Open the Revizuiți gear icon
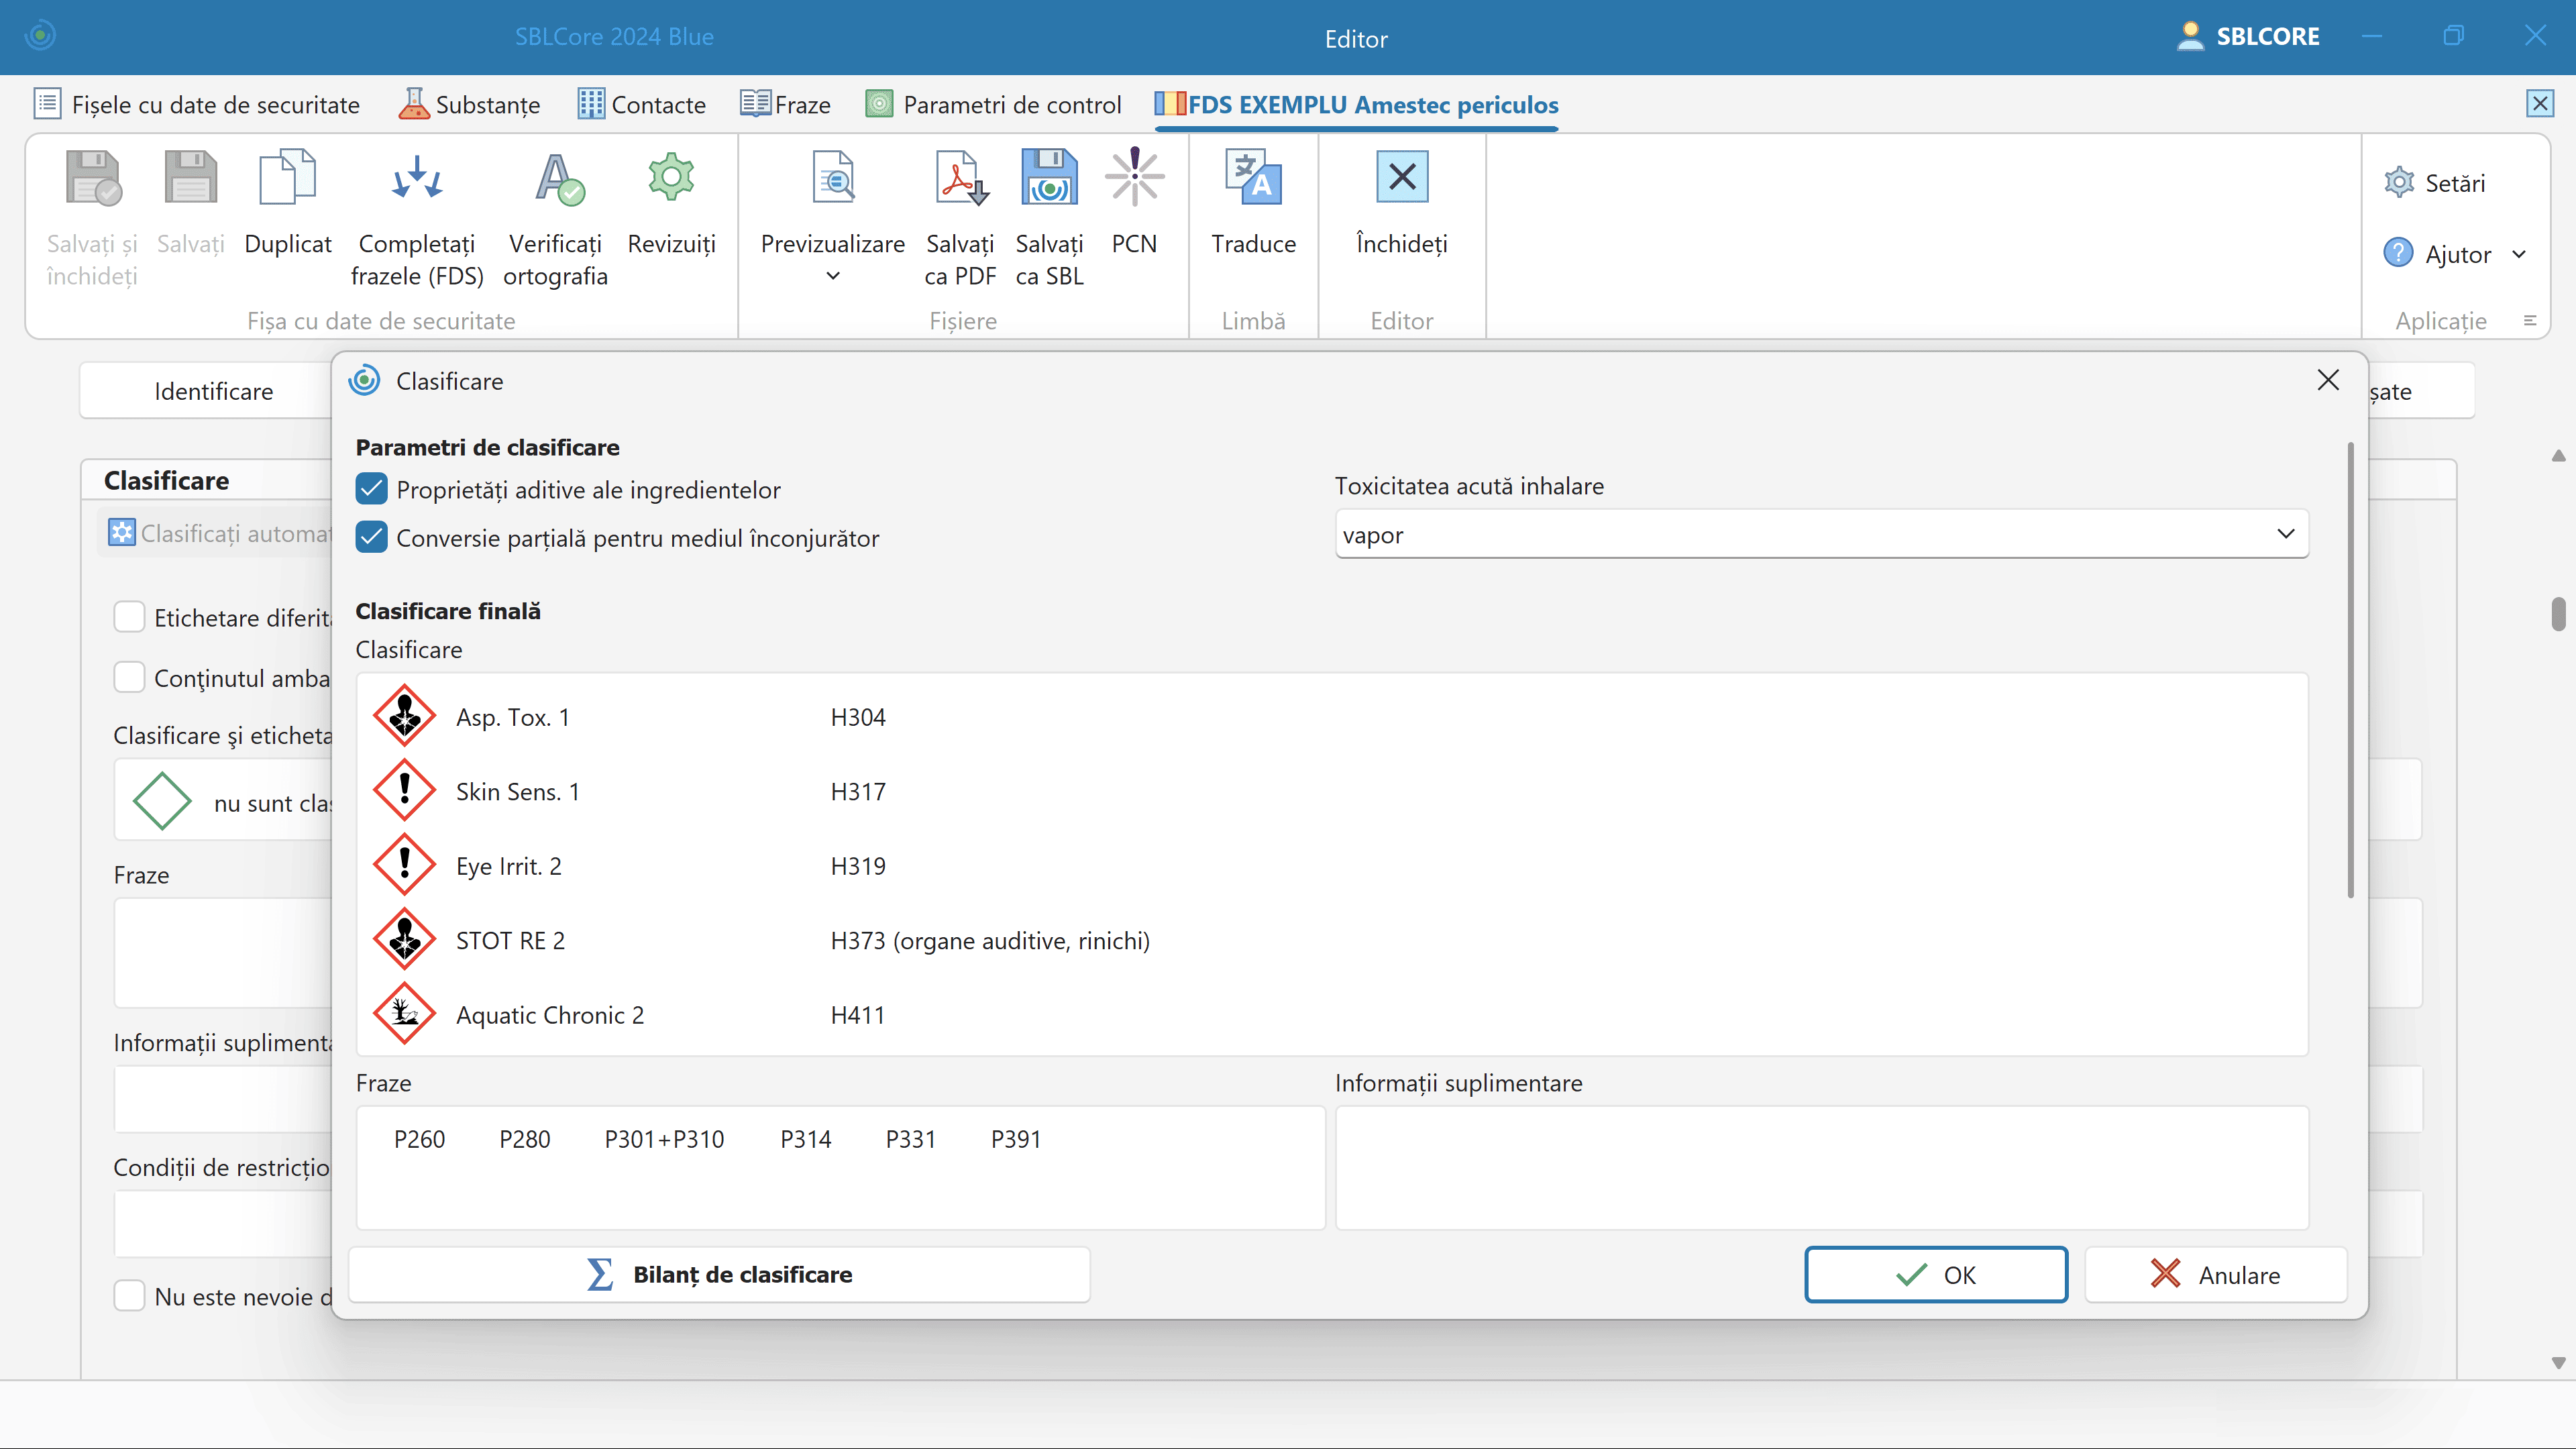Viewport: 2576px width, 1449px height. pyautogui.click(x=671, y=178)
